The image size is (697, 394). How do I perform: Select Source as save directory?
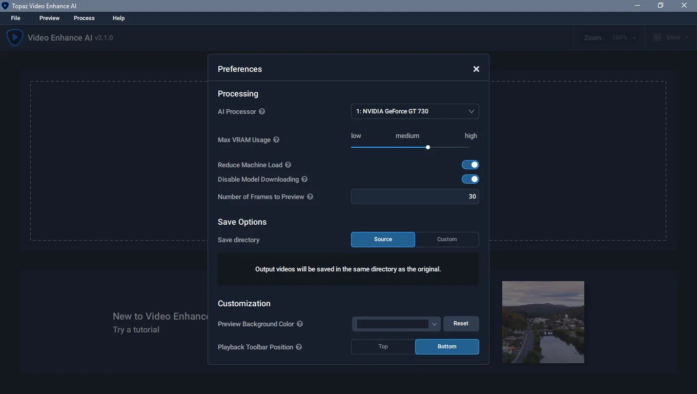coord(383,240)
